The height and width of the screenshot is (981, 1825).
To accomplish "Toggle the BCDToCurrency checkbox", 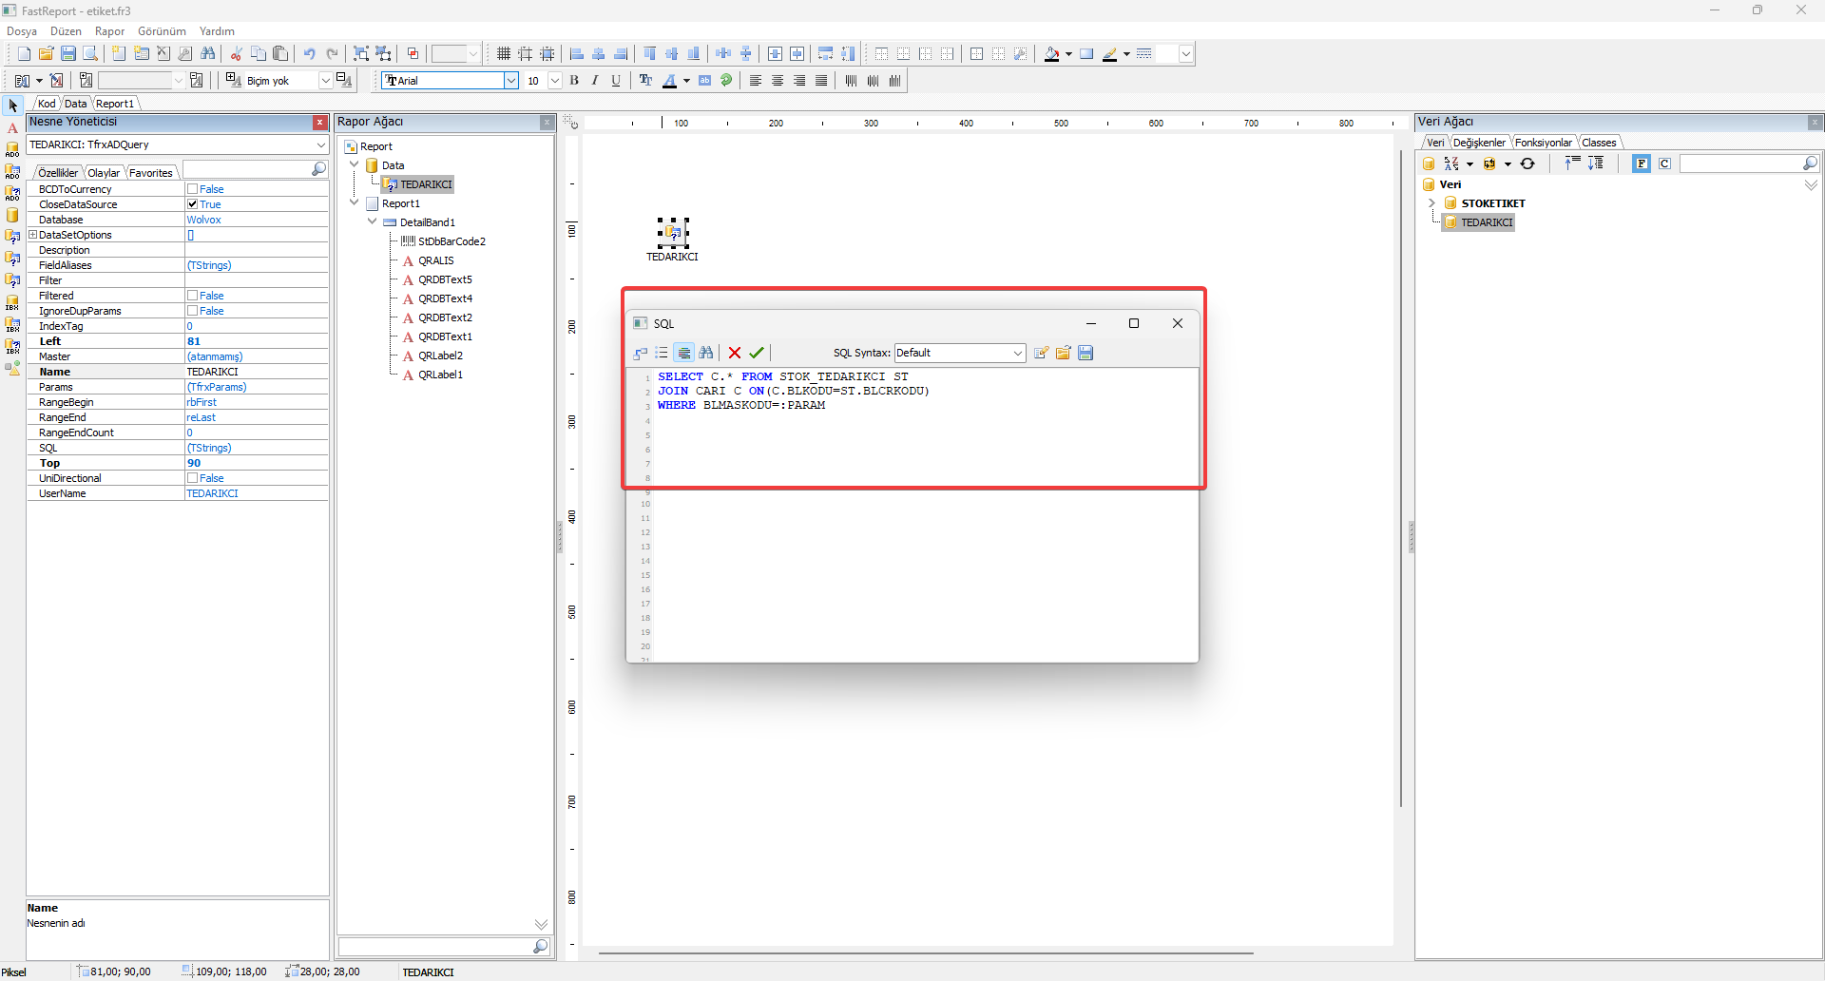I will [193, 189].
